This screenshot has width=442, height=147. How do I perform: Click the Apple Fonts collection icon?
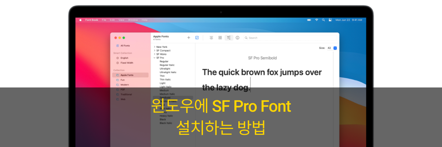[x=117, y=75]
